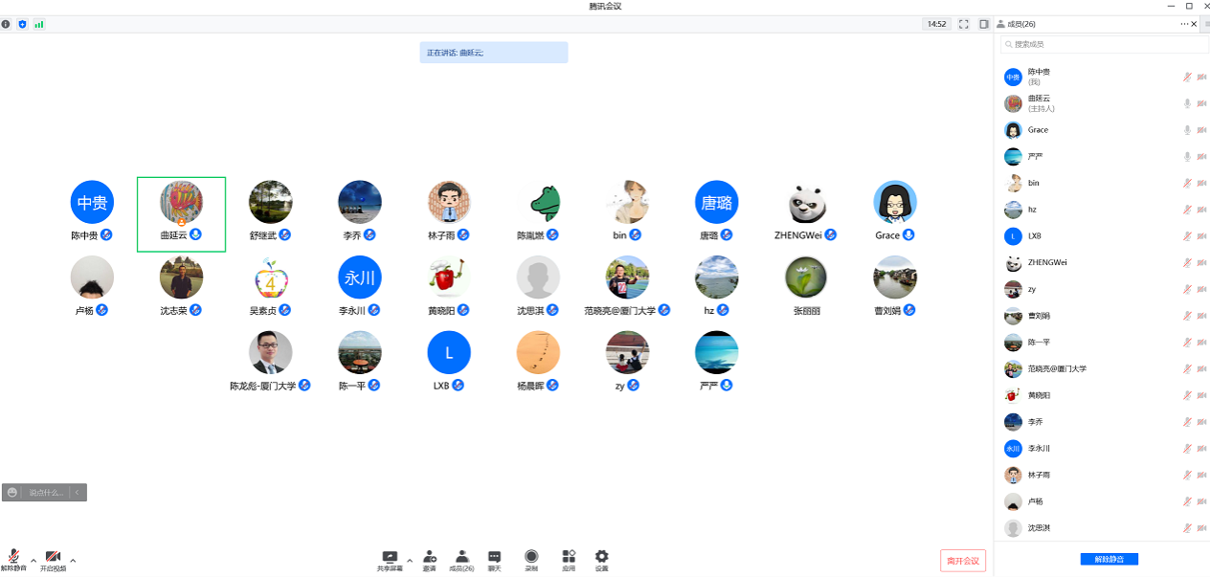The width and height of the screenshot is (1210, 577).
Task: Click the 邀请 invite icon
Action: point(430,559)
